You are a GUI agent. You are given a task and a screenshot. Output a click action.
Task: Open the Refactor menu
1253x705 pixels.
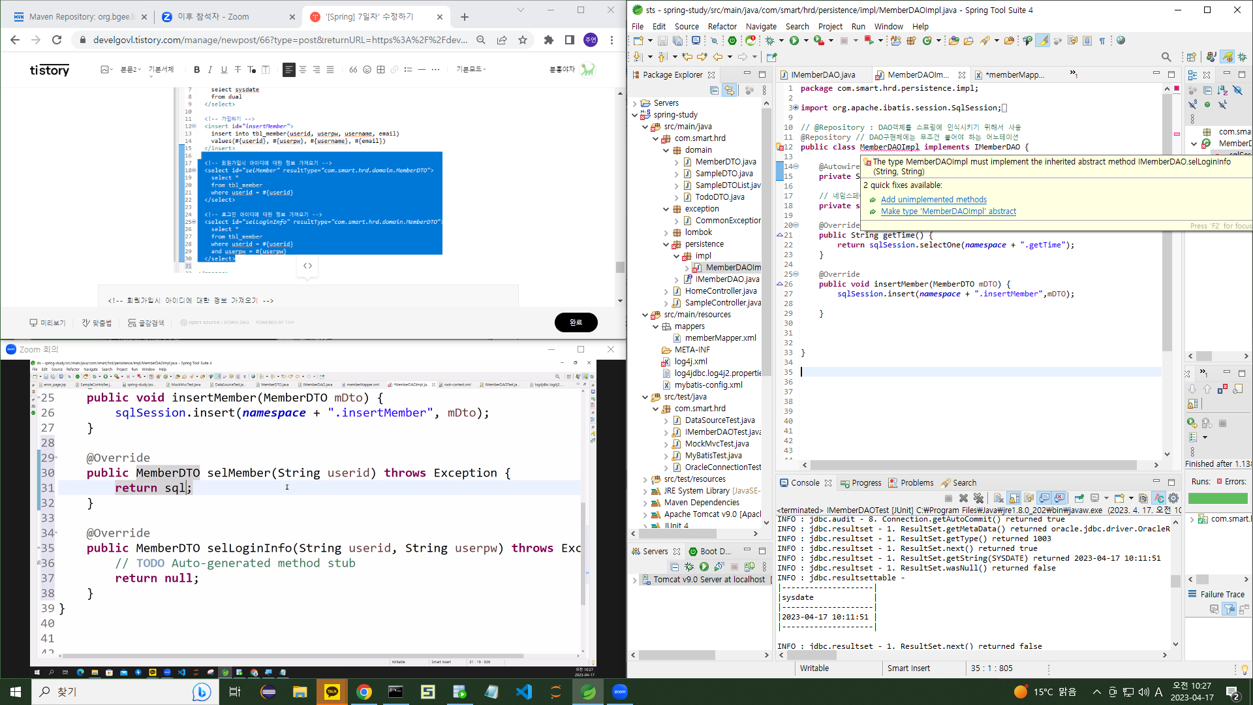(x=722, y=26)
